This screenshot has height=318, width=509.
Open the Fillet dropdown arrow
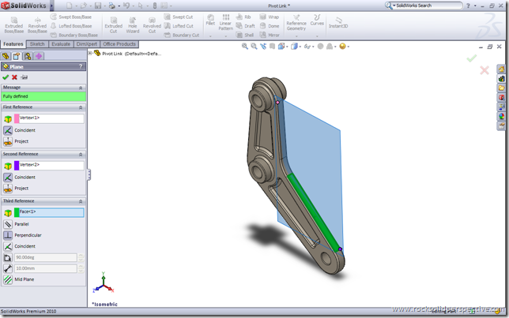tap(210, 36)
